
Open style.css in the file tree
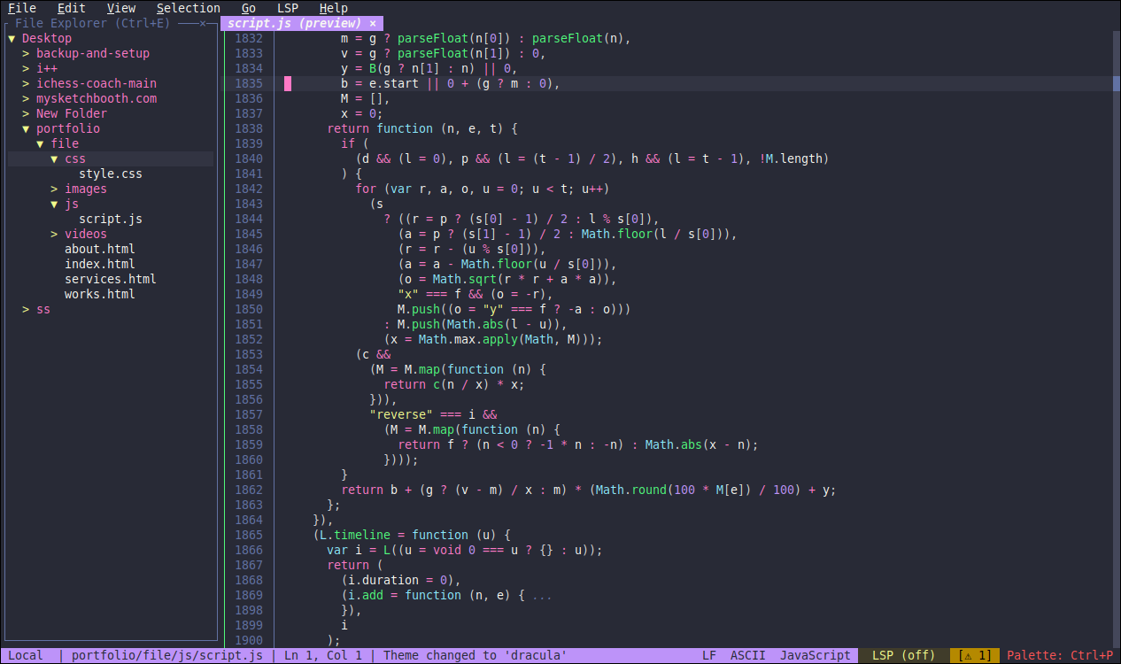[x=110, y=174]
